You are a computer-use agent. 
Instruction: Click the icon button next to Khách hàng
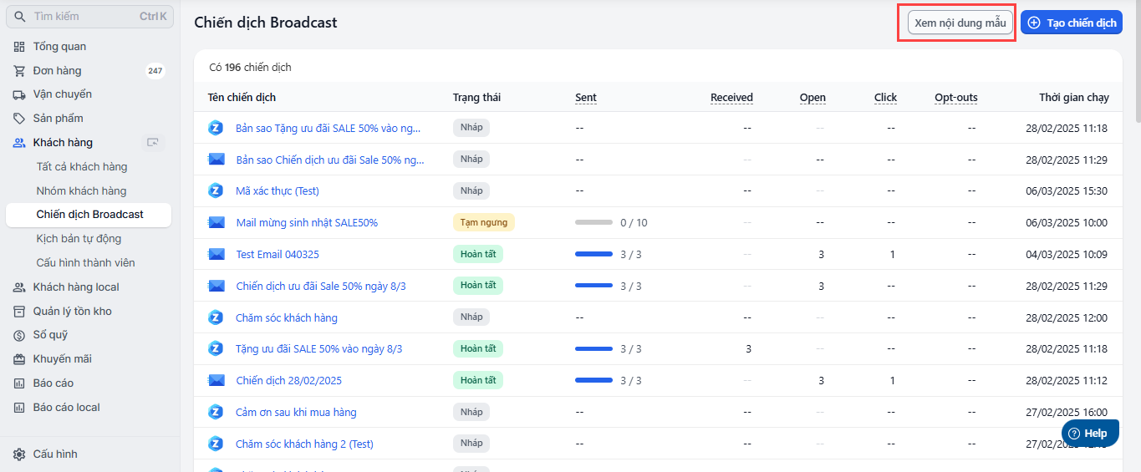click(x=153, y=143)
